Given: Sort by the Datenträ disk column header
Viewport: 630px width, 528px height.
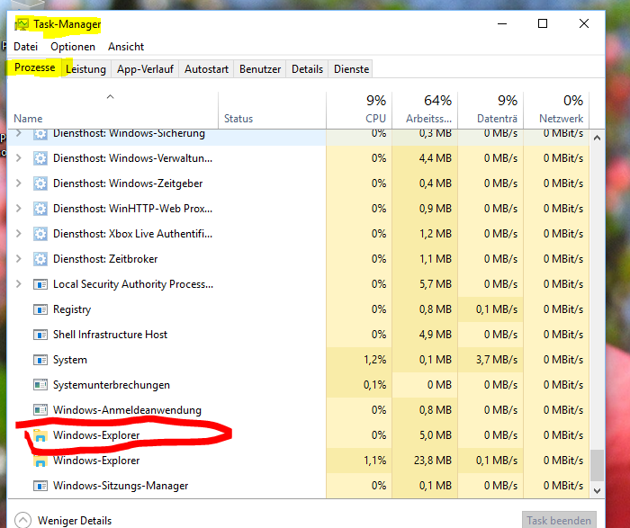Looking at the screenshot, I should [x=490, y=109].
